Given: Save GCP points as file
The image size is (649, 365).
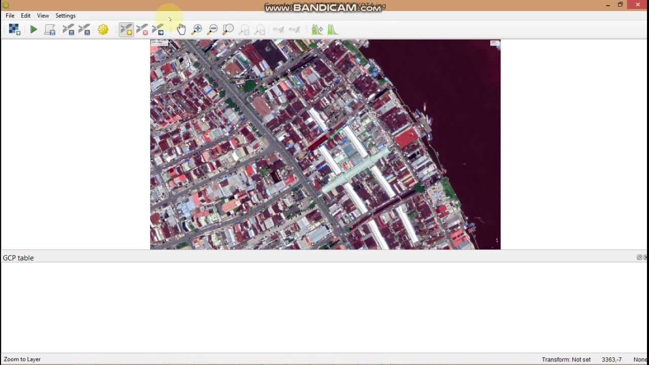Looking at the screenshot, I should (x=84, y=30).
